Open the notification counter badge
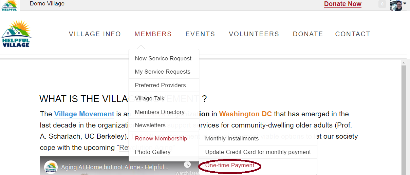This screenshot has height=175, width=410. click(383, 4)
